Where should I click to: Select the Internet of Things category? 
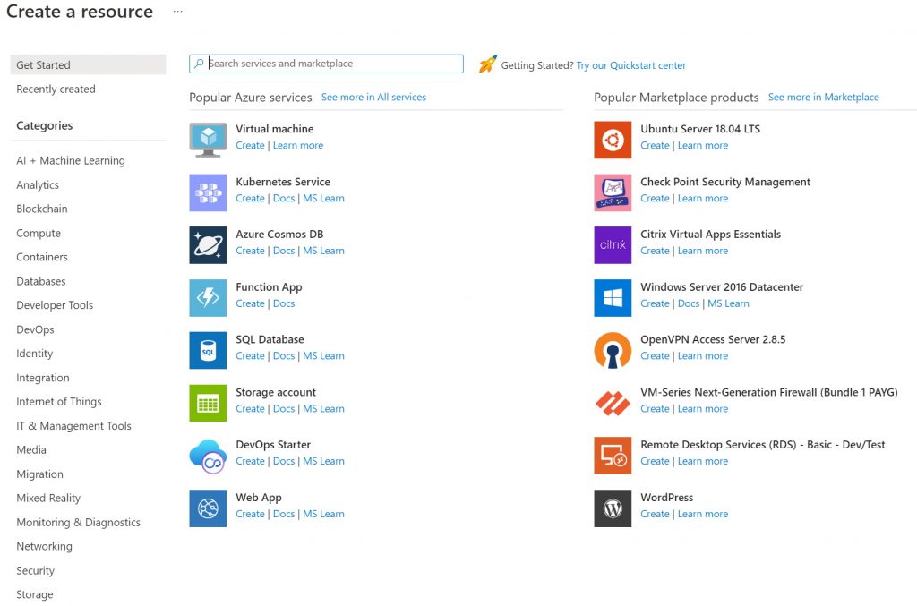click(59, 402)
